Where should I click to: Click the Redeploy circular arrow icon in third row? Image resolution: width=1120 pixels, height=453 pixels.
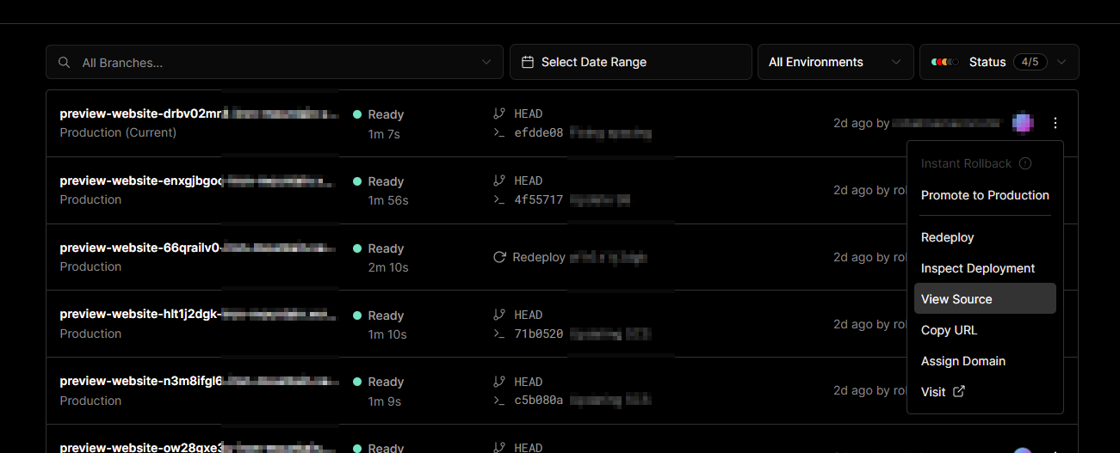(499, 257)
